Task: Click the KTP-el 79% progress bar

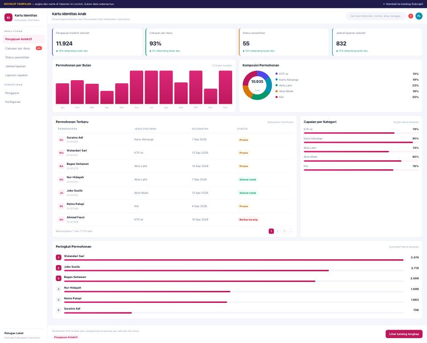Action: pos(361,133)
